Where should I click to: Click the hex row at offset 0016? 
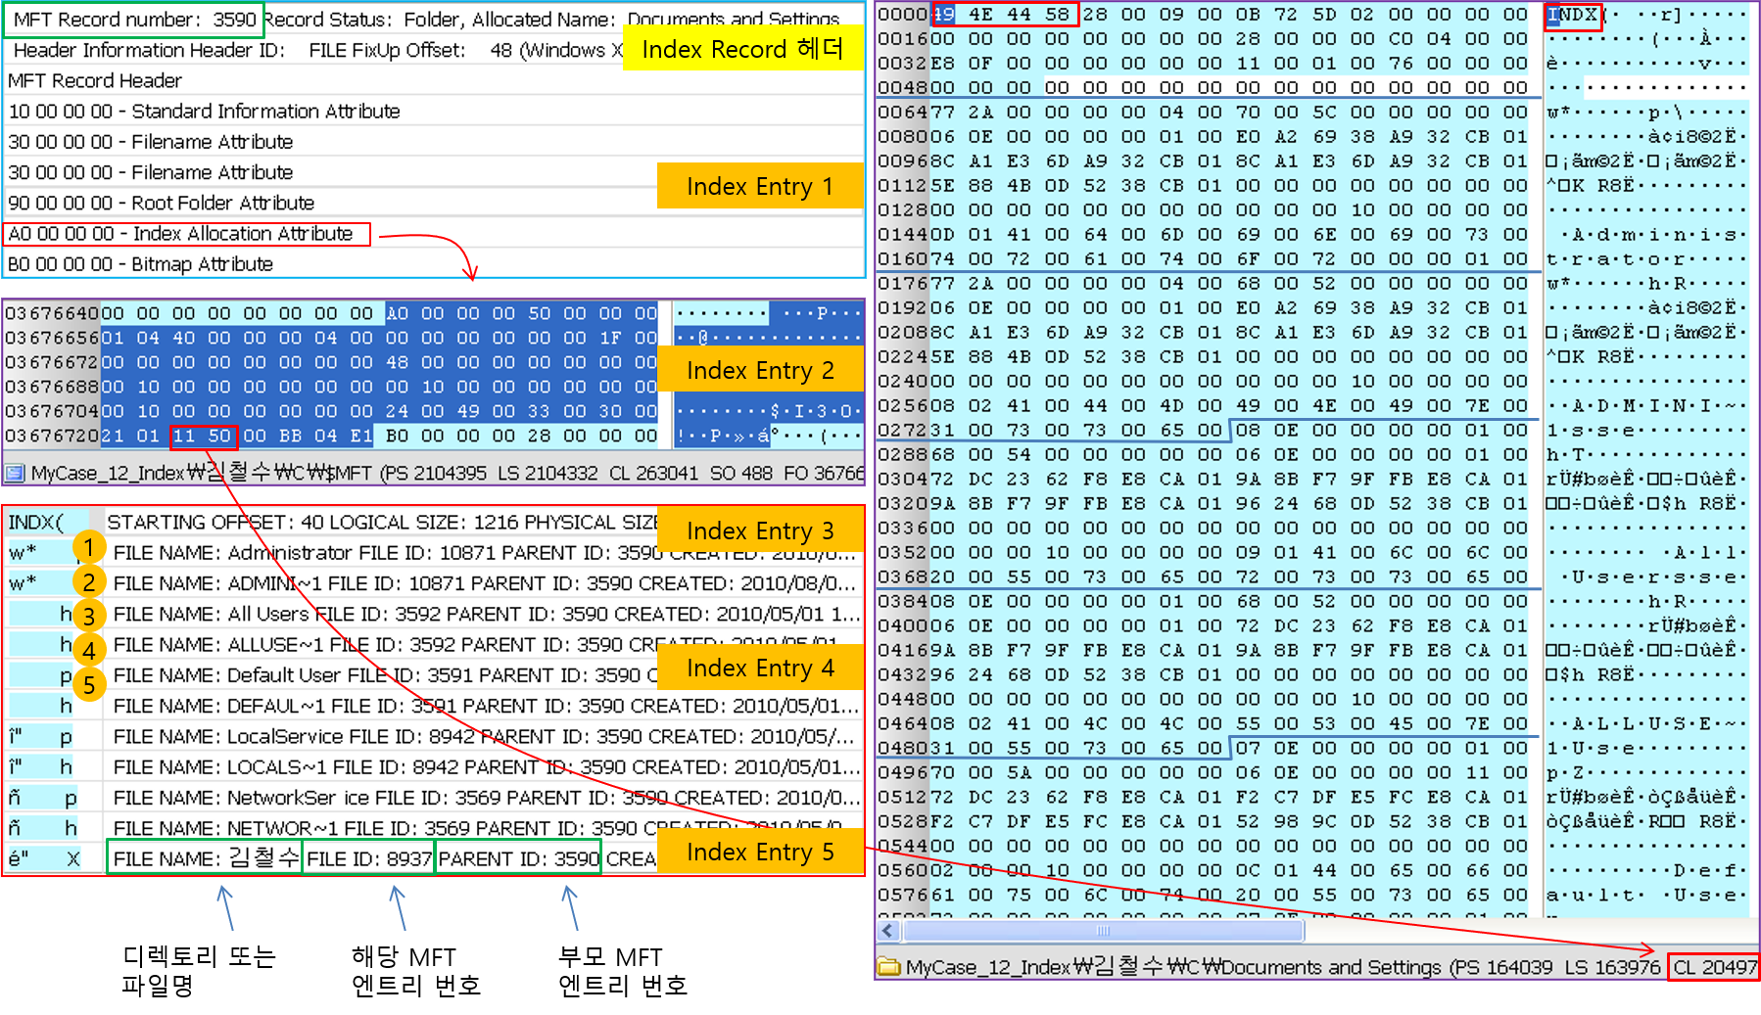point(1311,39)
